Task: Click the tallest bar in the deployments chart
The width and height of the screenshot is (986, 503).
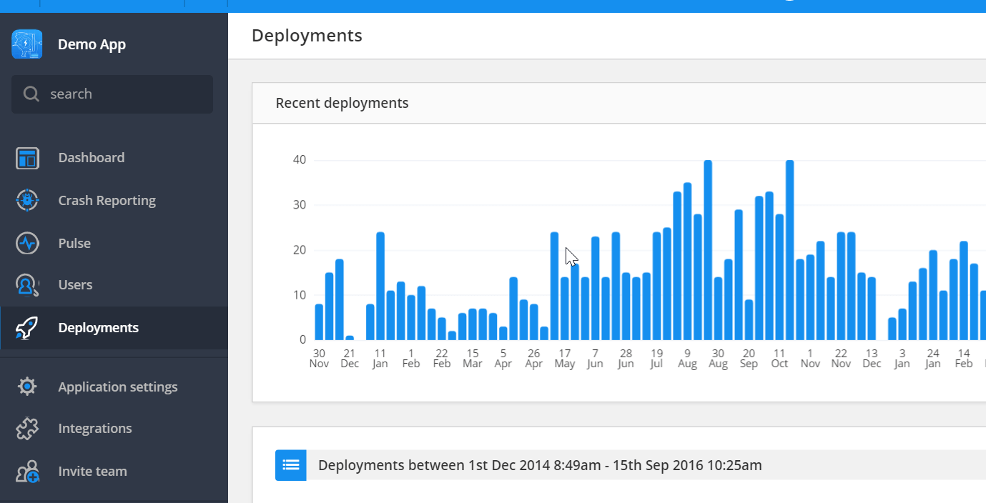Action: coord(709,250)
